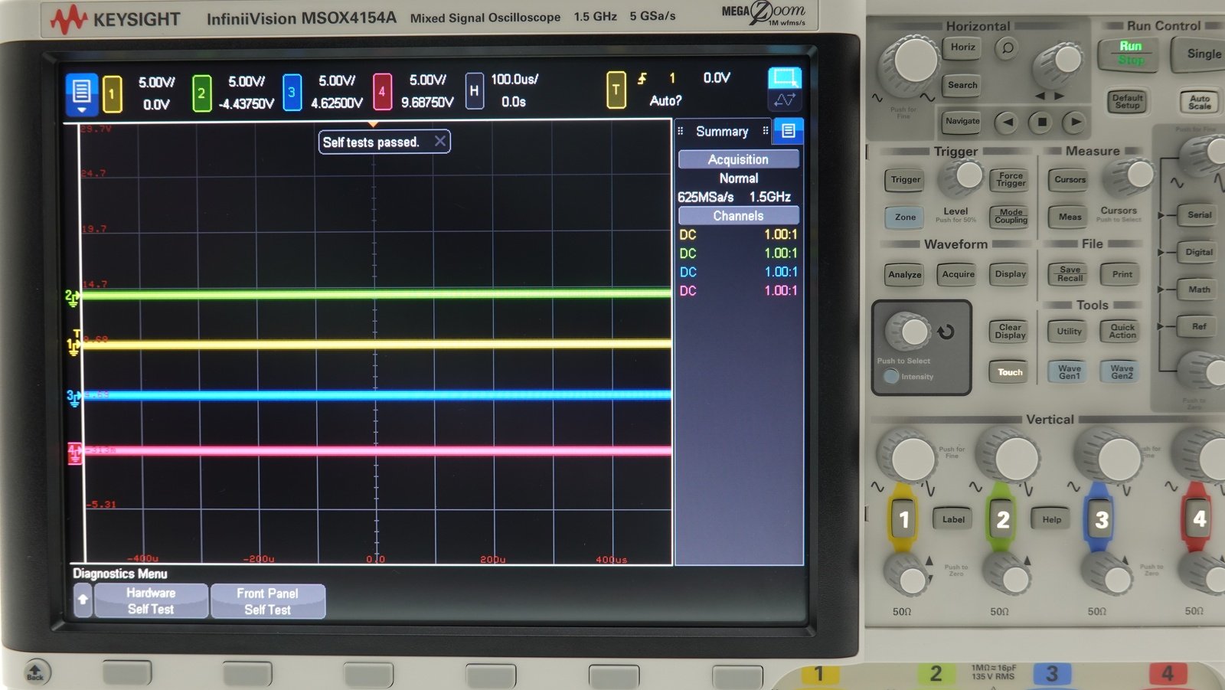1225x690 pixels.
Task: Tap the up-arrow back button in Diagnostics Menu
Action: 83,600
